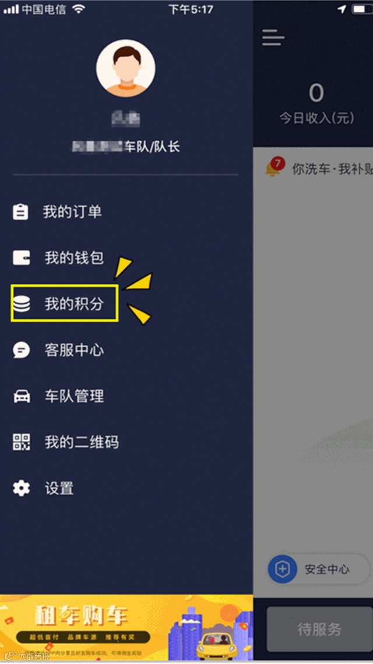This screenshot has height=664, width=373.
Task: Tap the 安全中心 pill button label
Action: 327,569
